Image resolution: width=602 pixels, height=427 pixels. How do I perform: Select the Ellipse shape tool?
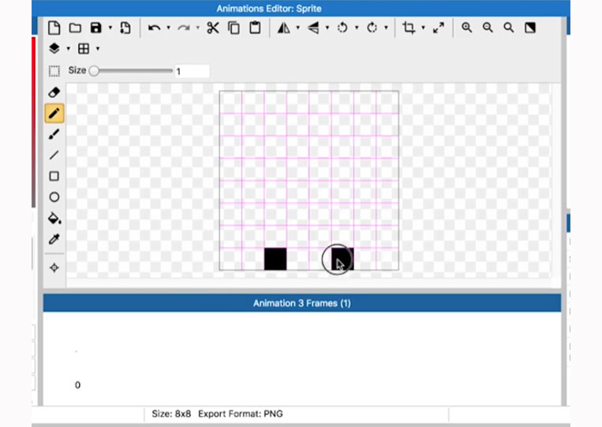pyautogui.click(x=54, y=197)
